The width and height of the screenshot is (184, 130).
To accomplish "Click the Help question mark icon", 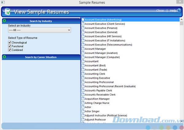I will pos(179,10).
